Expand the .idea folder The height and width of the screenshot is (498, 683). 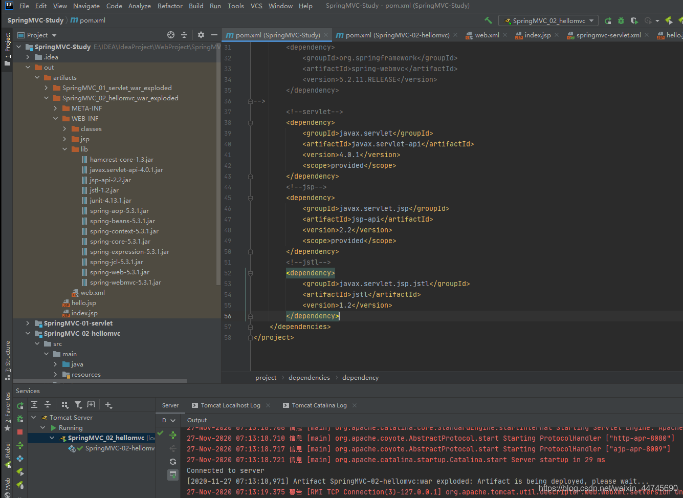28,57
